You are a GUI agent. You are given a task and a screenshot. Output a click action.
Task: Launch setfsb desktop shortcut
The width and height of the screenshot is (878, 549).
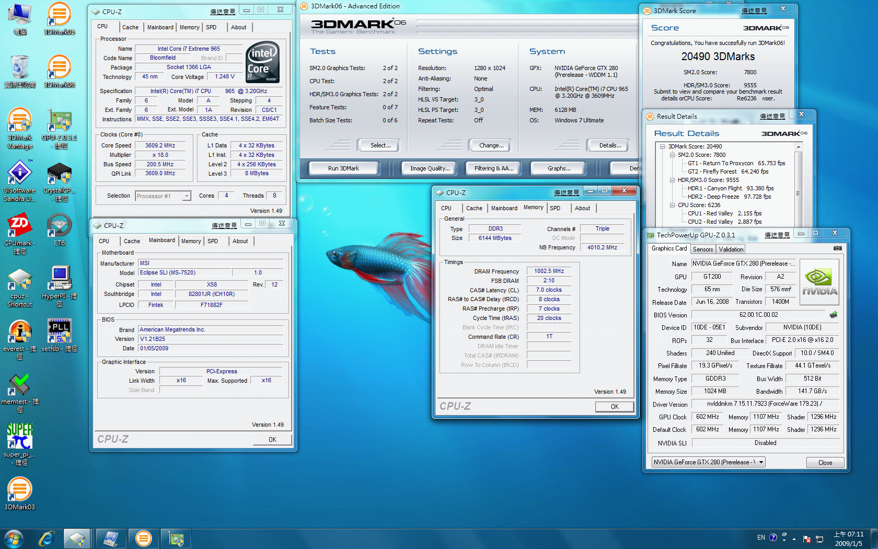click(59, 335)
